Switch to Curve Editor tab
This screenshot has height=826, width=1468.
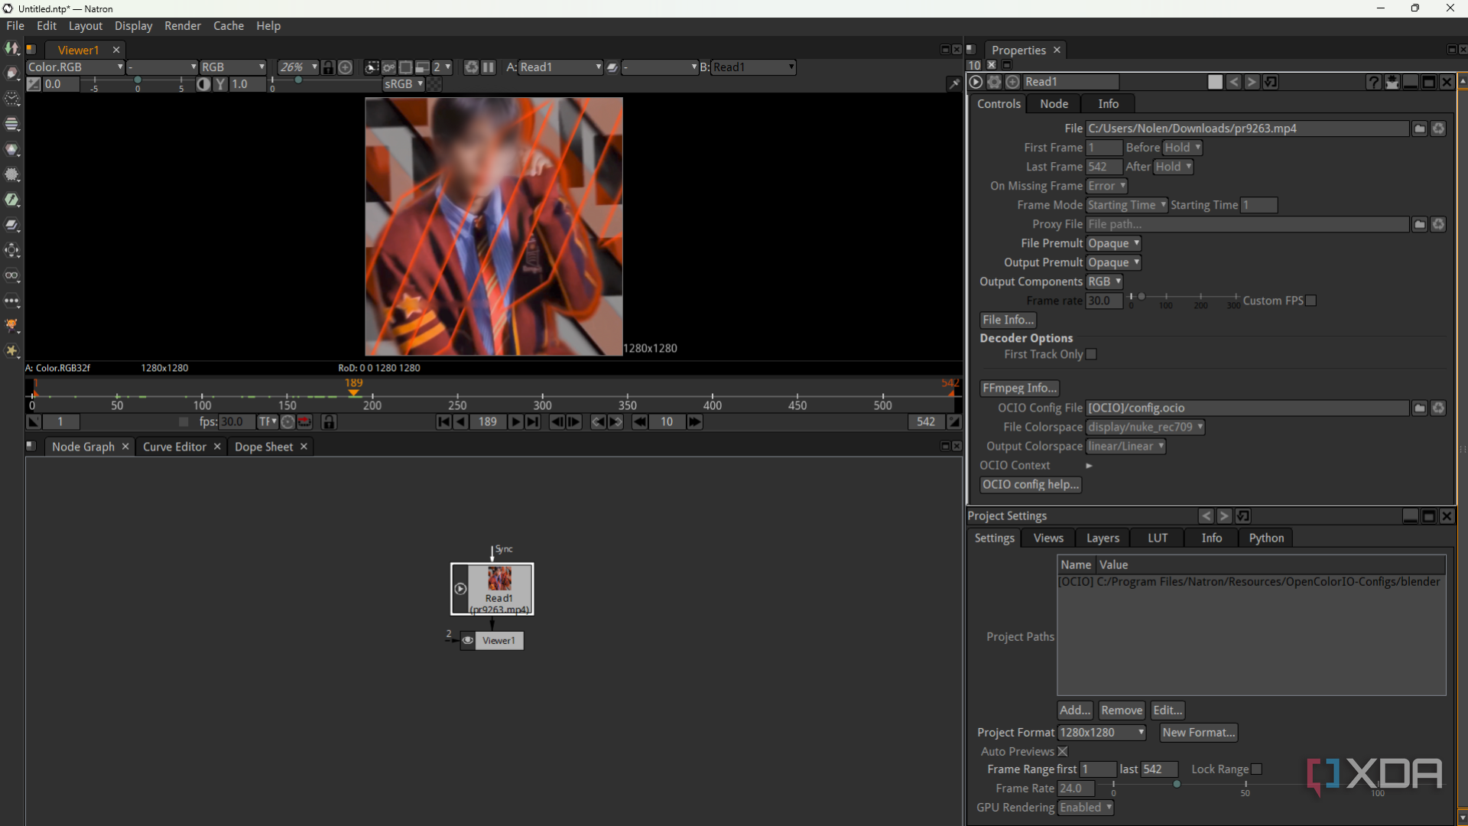[174, 447]
